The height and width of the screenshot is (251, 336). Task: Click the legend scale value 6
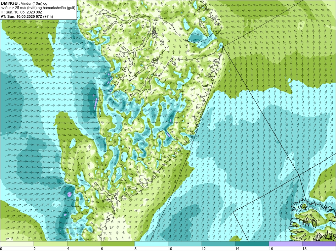102,249
